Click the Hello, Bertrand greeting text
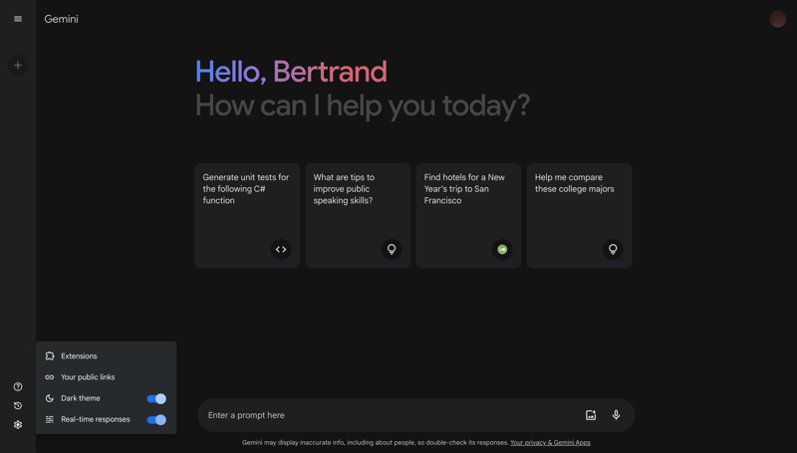The height and width of the screenshot is (453, 797). pyautogui.click(x=291, y=72)
